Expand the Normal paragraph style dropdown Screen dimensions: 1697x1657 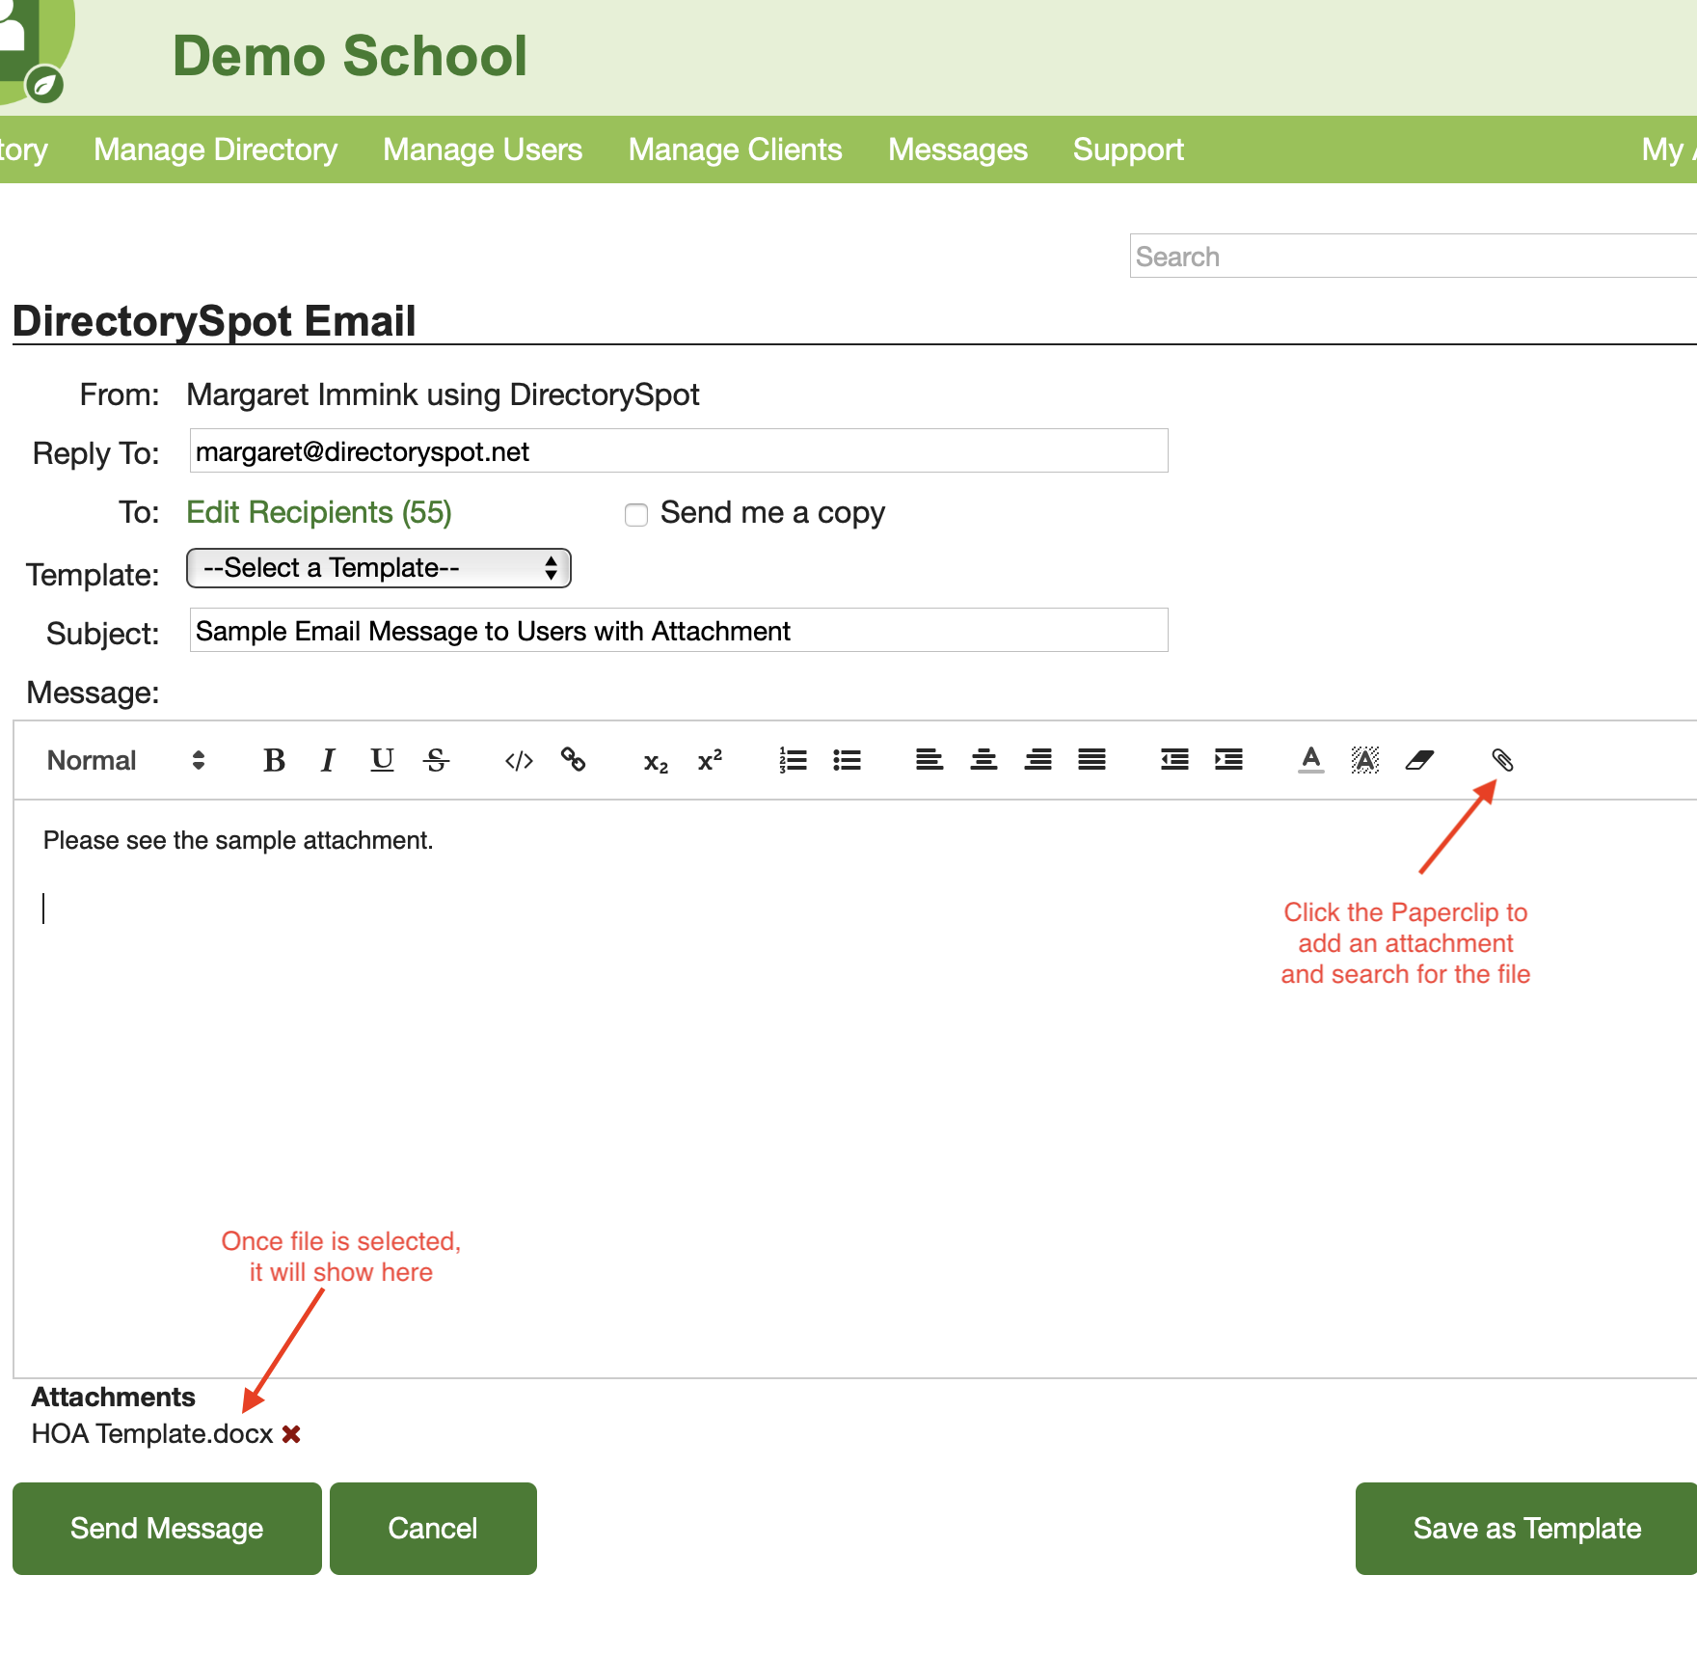click(125, 760)
